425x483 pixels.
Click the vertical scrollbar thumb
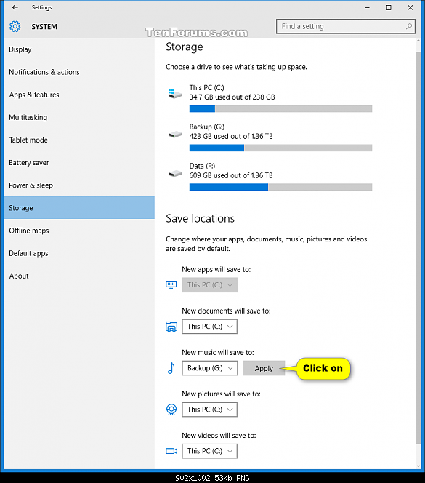pyautogui.click(x=418, y=247)
